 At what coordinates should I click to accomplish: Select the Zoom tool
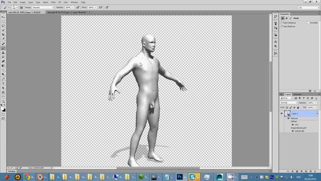tap(3, 102)
